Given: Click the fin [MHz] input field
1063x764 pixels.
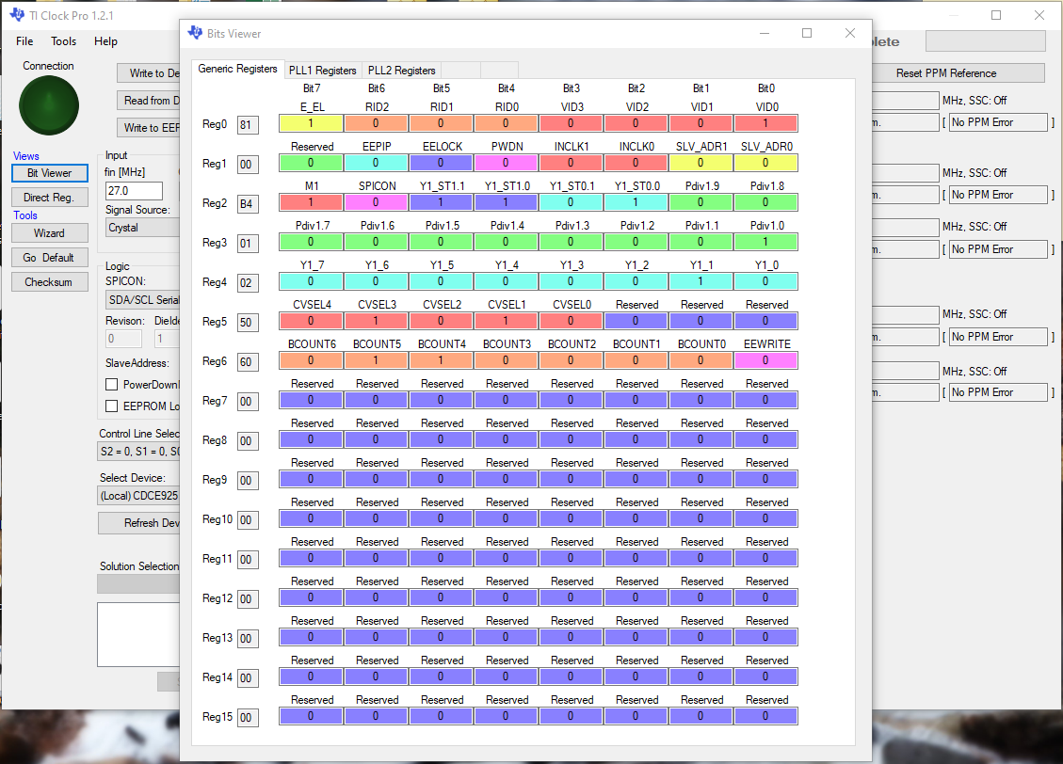Looking at the screenshot, I should click(x=134, y=191).
